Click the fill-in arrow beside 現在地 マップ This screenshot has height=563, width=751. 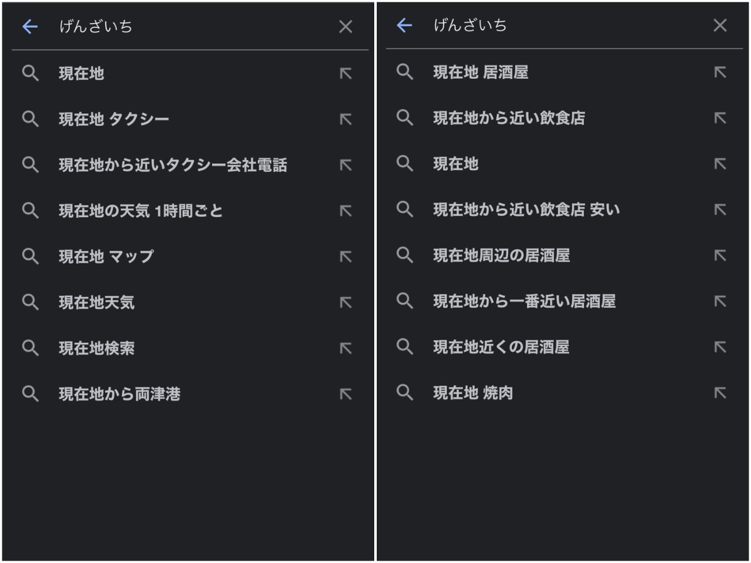345,256
